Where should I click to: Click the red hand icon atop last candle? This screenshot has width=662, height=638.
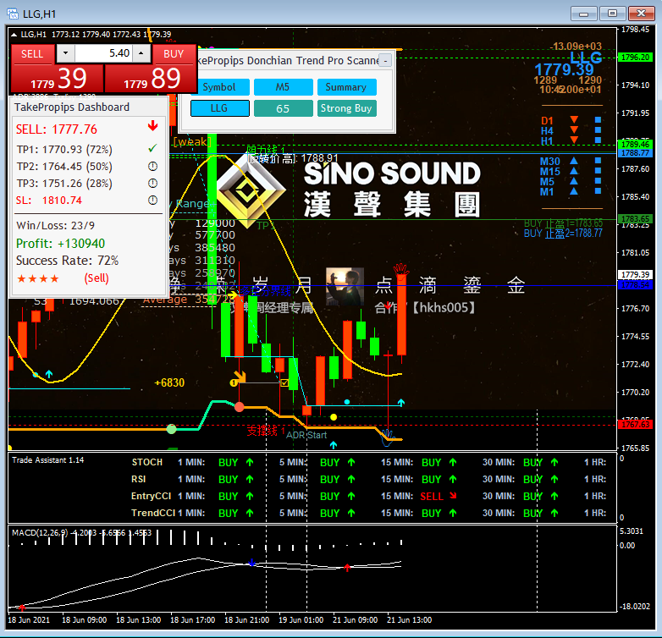pyautogui.click(x=400, y=269)
